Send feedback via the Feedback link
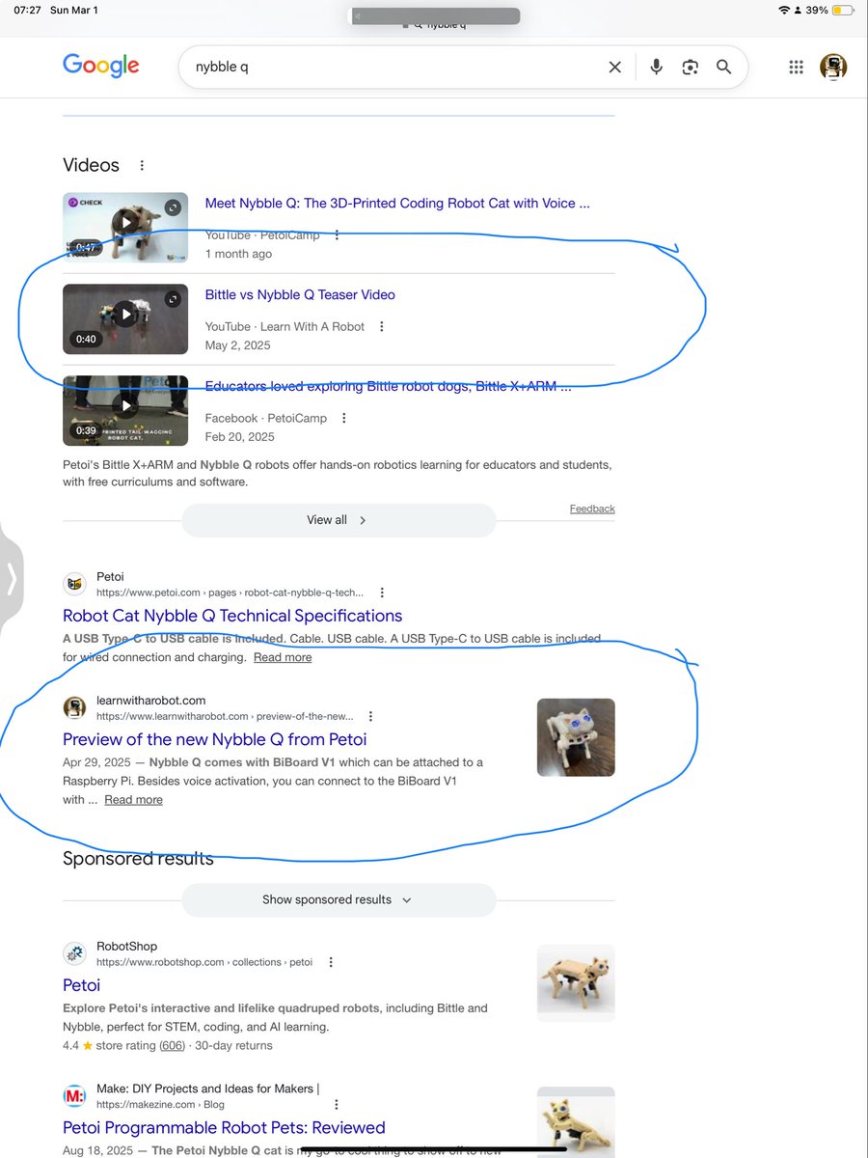The image size is (868, 1158). click(x=592, y=509)
